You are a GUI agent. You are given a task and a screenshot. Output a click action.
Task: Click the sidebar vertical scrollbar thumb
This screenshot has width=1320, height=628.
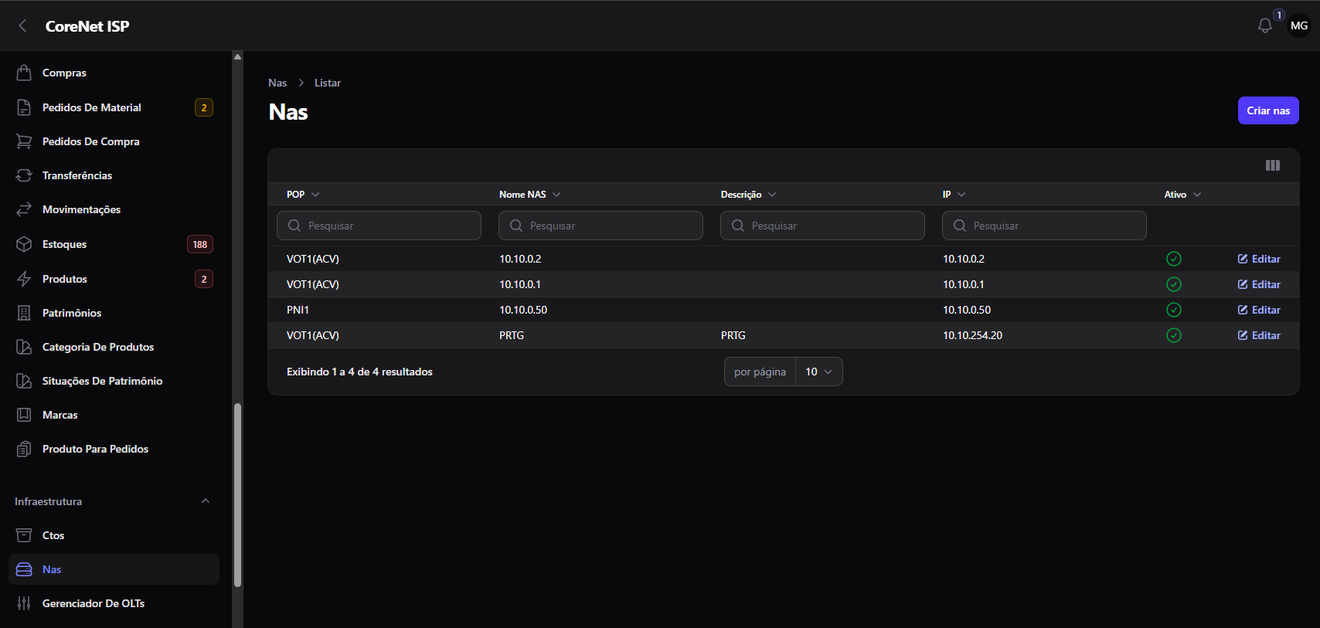[237, 495]
